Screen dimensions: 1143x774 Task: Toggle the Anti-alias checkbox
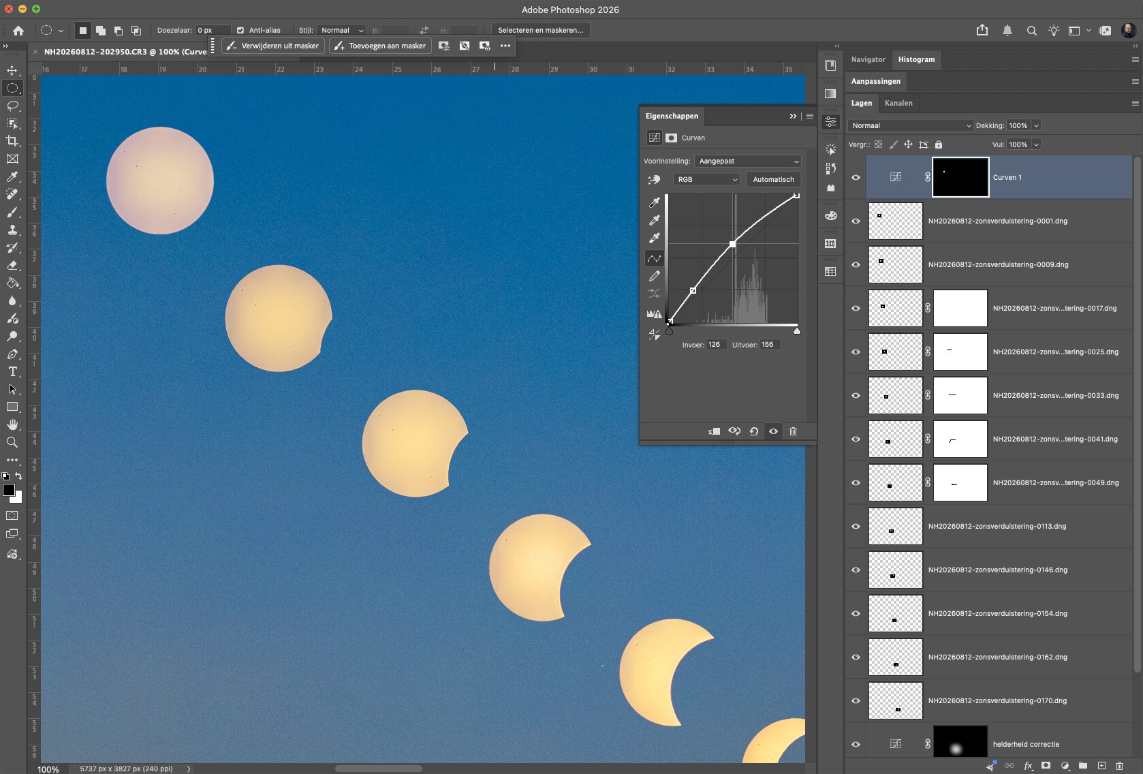pos(240,30)
